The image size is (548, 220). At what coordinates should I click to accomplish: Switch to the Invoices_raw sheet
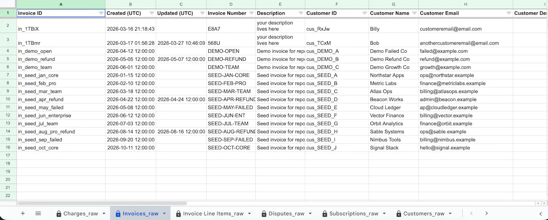click(x=141, y=214)
